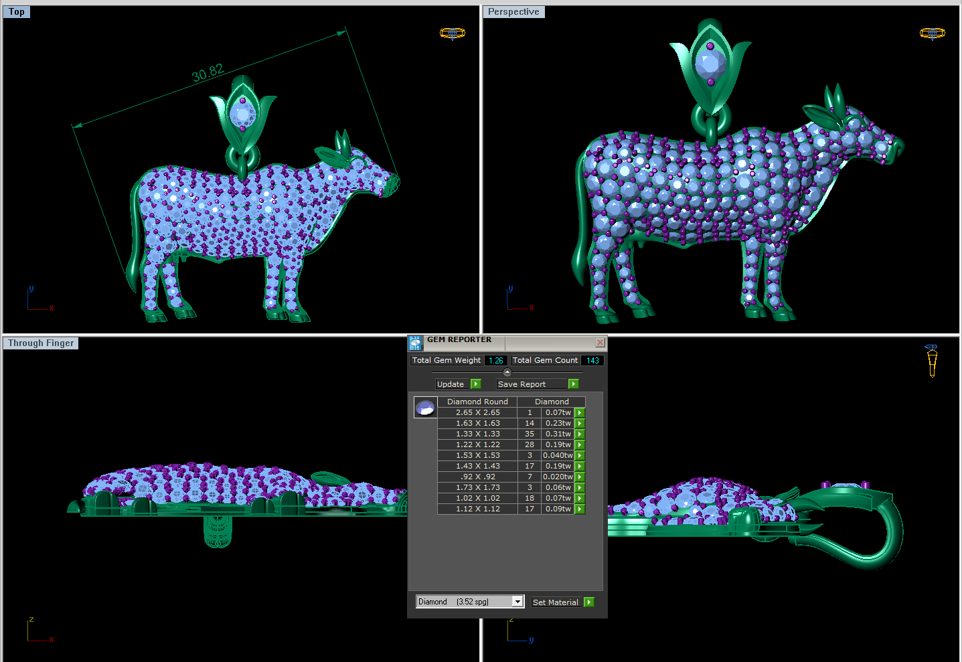Click green arrow for 1.02 X 1.02 row
This screenshot has width=962, height=662.
tap(580, 499)
